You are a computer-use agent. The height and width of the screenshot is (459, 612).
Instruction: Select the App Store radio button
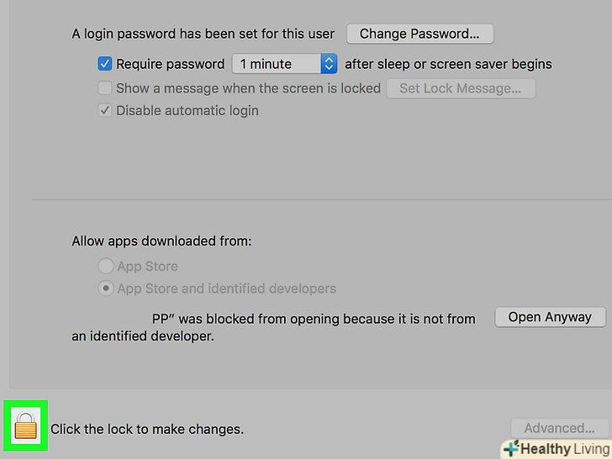coord(106,266)
